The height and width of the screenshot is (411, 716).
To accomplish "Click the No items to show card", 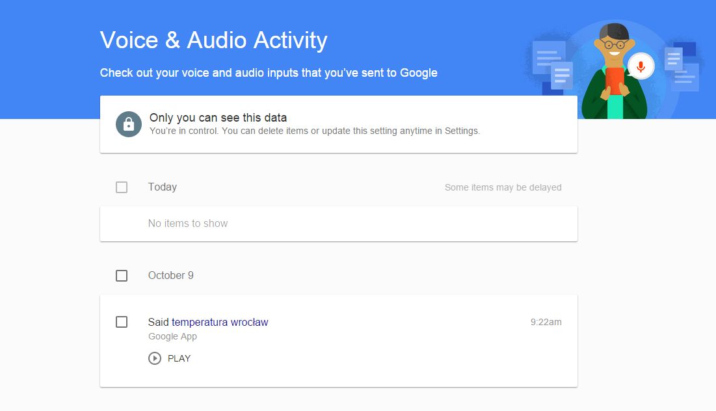I will tap(338, 224).
